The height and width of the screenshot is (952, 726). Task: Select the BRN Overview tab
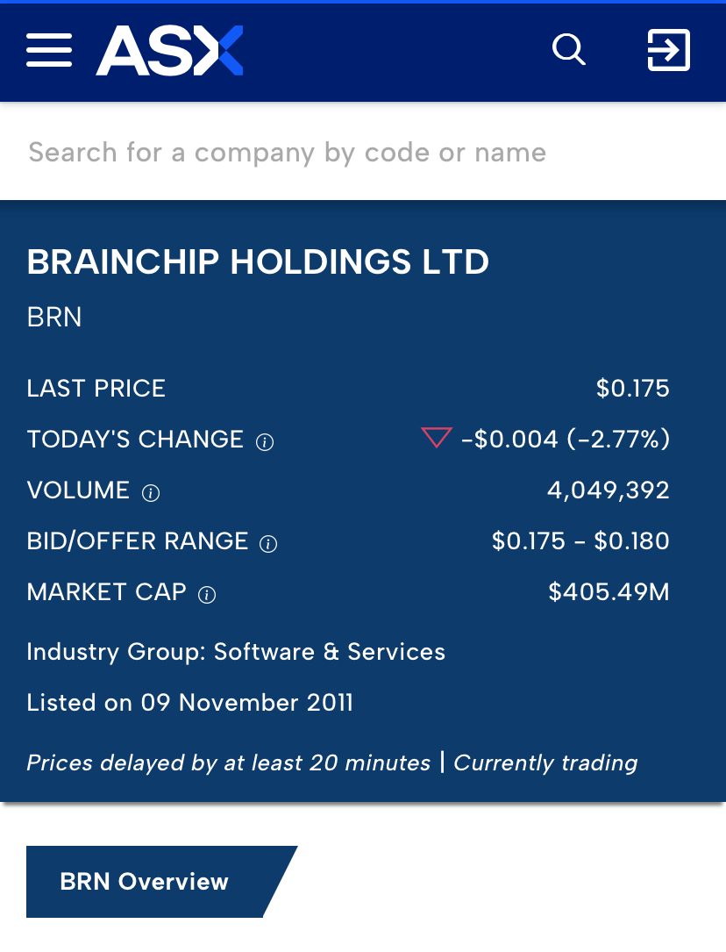[x=145, y=882]
